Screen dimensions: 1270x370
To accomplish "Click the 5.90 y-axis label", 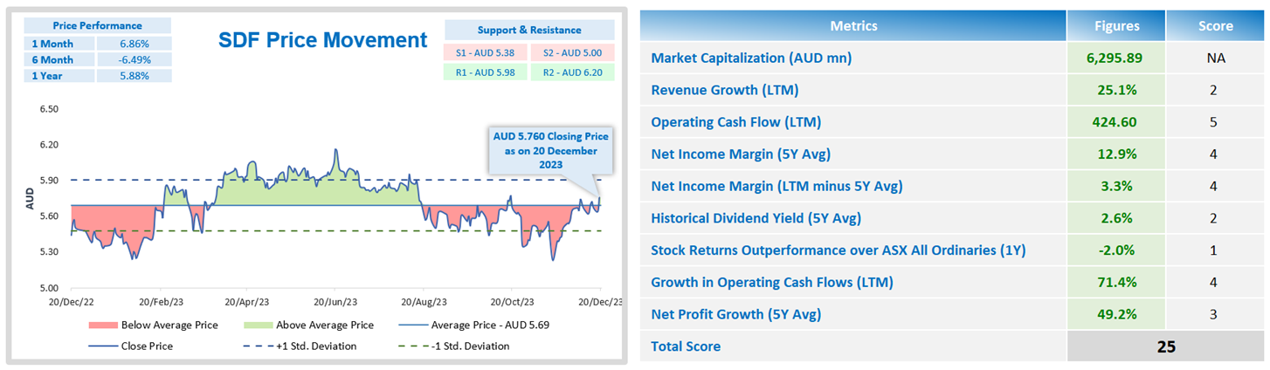I will coord(48,181).
